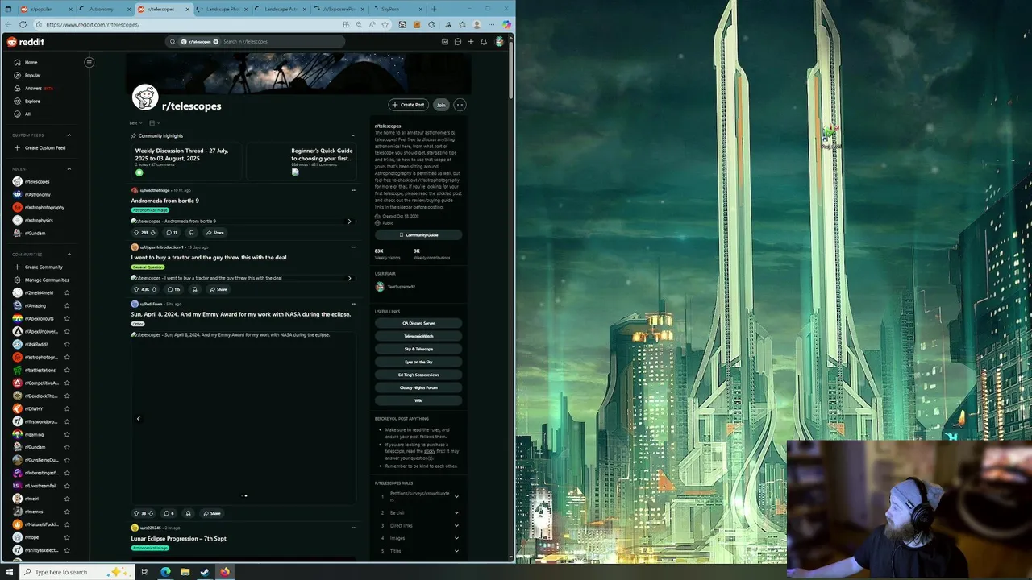Downvote the Andromeda from bortle 9 post
The height and width of the screenshot is (580, 1032).
(153, 233)
